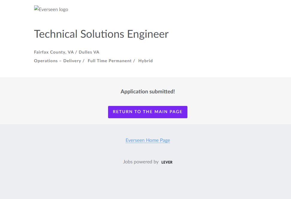This screenshot has width=291, height=199.
Task: Click the "Delivery" team label
Action: click(x=72, y=61)
